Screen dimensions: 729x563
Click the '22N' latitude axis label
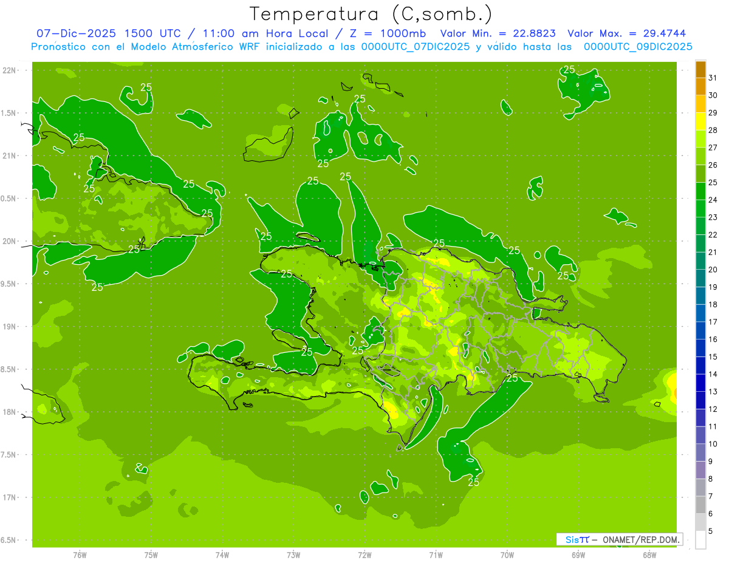(x=9, y=70)
